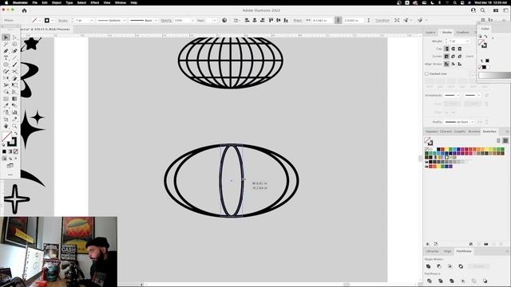Click Stroke label link in control bar
The height and width of the screenshot is (287, 511).
point(63,21)
